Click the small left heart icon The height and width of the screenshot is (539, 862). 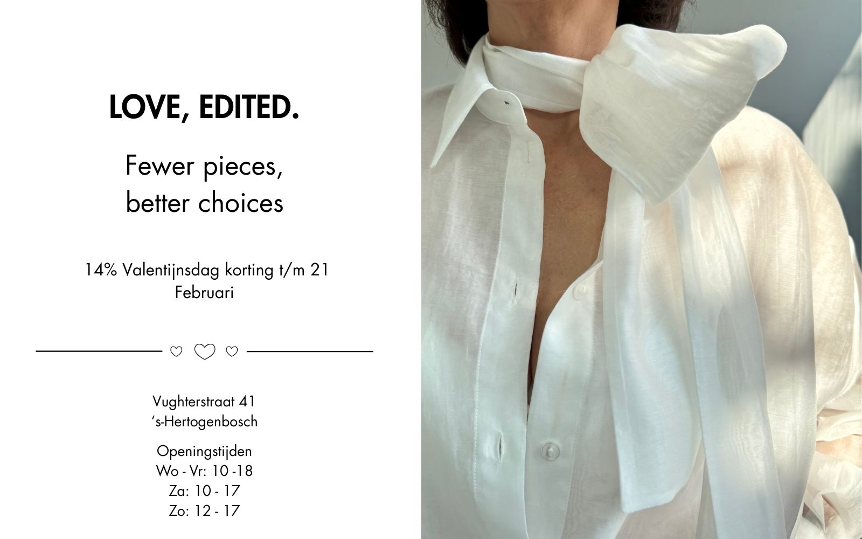point(176,351)
